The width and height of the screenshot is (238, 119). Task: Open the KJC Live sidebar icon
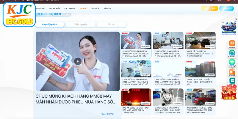pyautogui.click(x=232, y=44)
